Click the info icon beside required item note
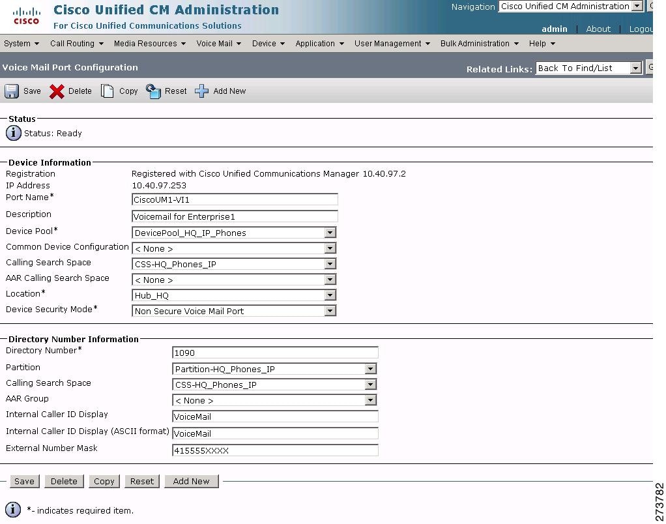This screenshot has width=666, height=524. coord(13,510)
